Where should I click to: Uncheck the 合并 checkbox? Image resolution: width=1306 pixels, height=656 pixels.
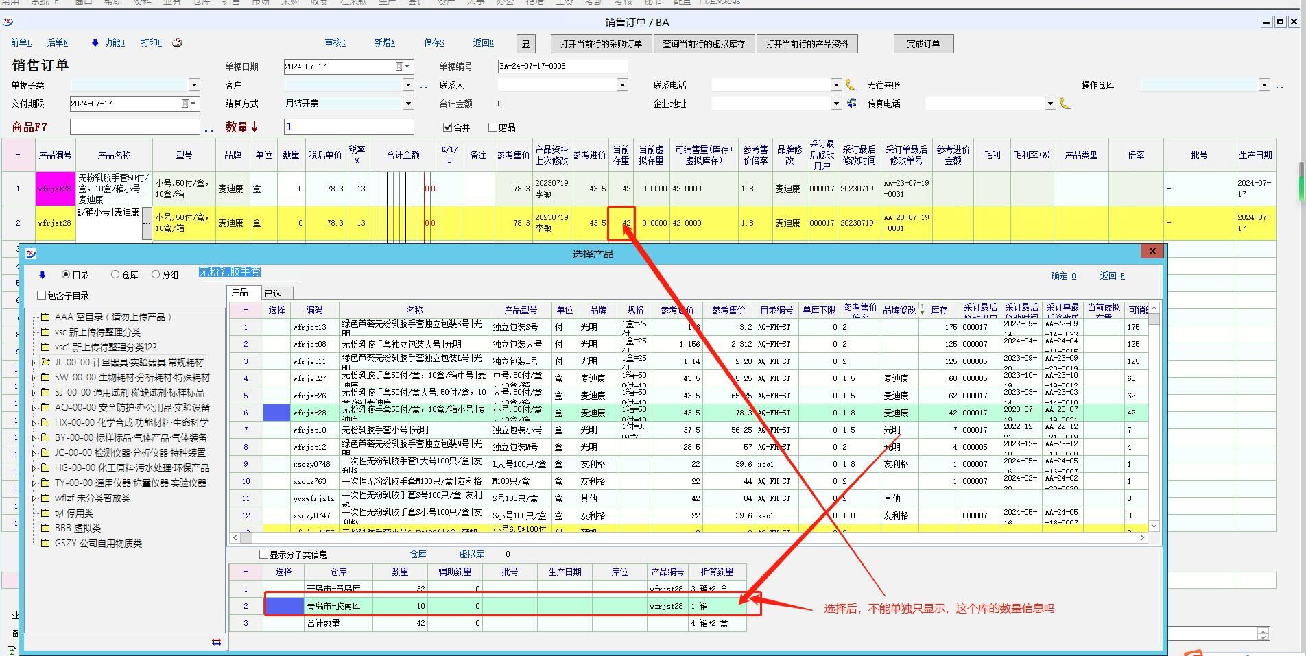point(448,127)
